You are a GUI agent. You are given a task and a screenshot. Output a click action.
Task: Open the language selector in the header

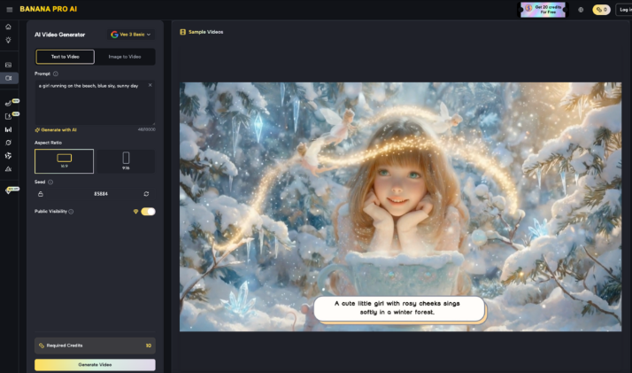point(581,10)
